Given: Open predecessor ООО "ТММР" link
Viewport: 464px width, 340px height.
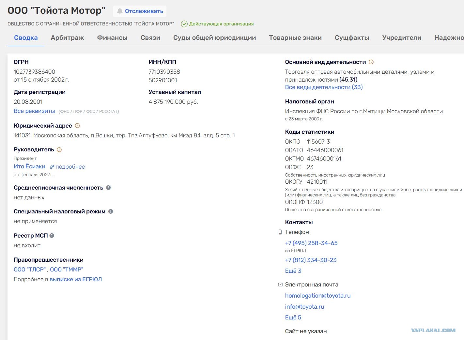Looking at the screenshot, I should (67, 270).
